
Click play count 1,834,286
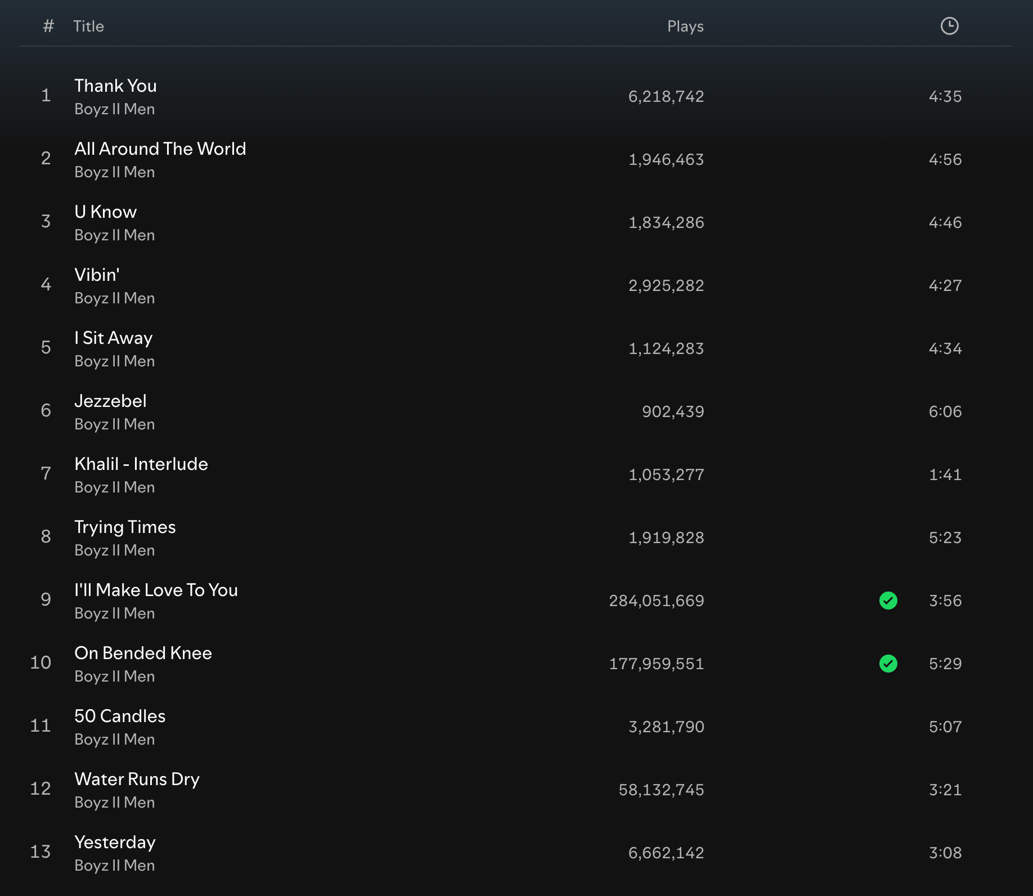[x=666, y=222]
